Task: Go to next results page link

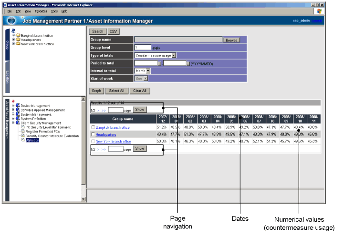Action: click(x=98, y=110)
